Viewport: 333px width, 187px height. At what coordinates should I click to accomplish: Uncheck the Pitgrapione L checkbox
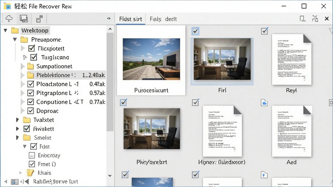click(x=31, y=93)
